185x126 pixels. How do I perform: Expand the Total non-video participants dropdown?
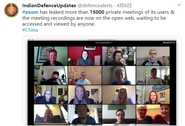coord(104,43)
